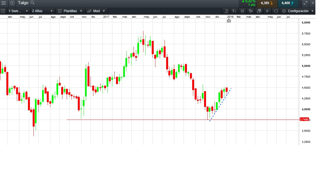The width and height of the screenshot is (319, 179).
Task: Click the 4,5000 price axis value
Action: pyautogui.click(x=306, y=88)
